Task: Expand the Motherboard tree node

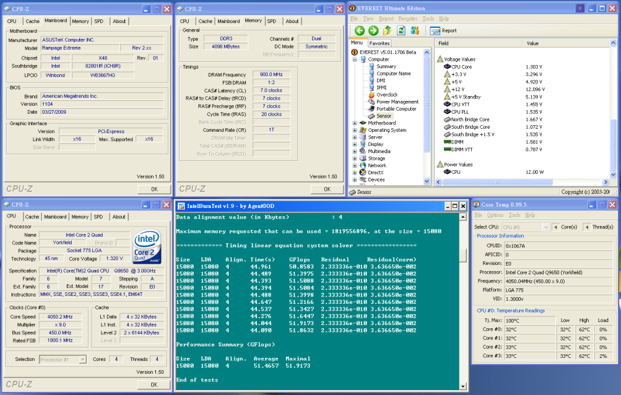Action: point(355,123)
